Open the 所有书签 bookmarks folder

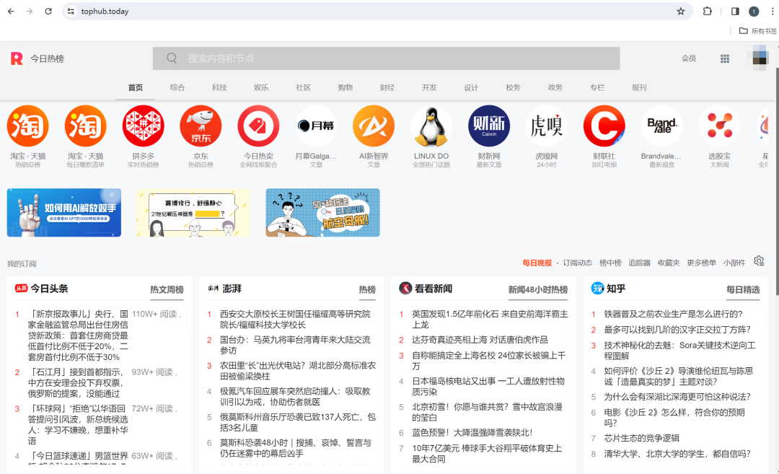pyautogui.click(x=757, y=31)
